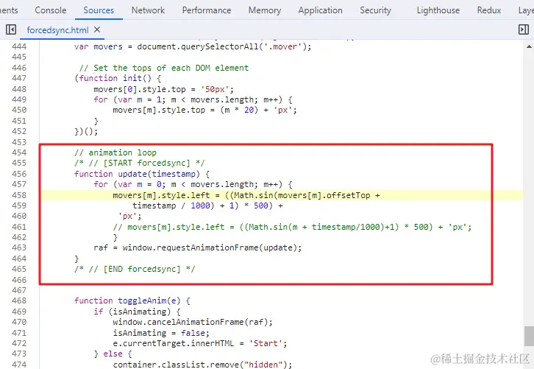Click line number 444 in gutter
534x369 pixels.
(19, 46)
